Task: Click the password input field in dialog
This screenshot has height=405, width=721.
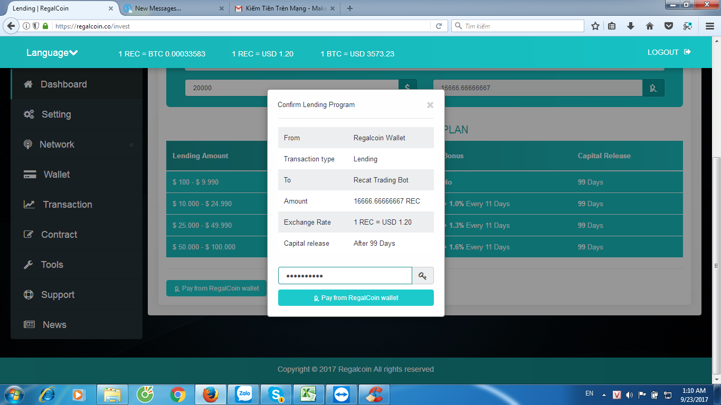Action: tap(345, 276)
